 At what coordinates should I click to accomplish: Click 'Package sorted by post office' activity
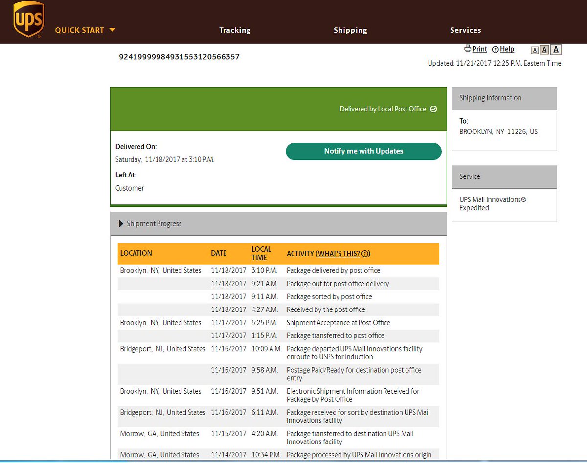[329, 297]
